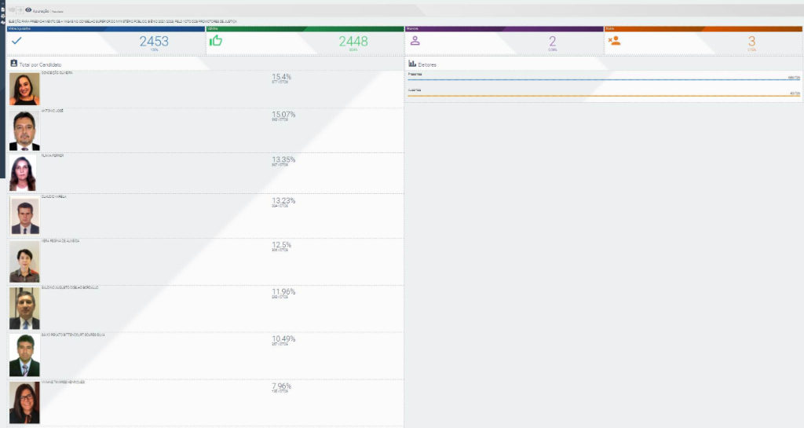The width and height of the screenshot is (804, 428).
Task: Click the 13.35% percentage of third candidate
Action: pyautogui.click(x=283, y=159)
